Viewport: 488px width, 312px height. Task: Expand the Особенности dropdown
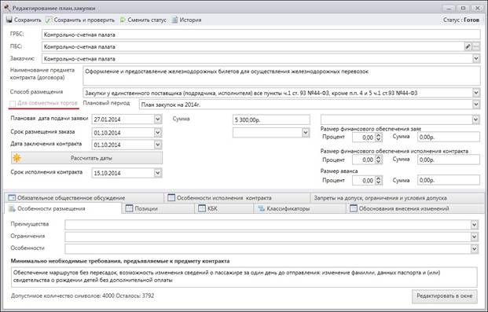474,248
